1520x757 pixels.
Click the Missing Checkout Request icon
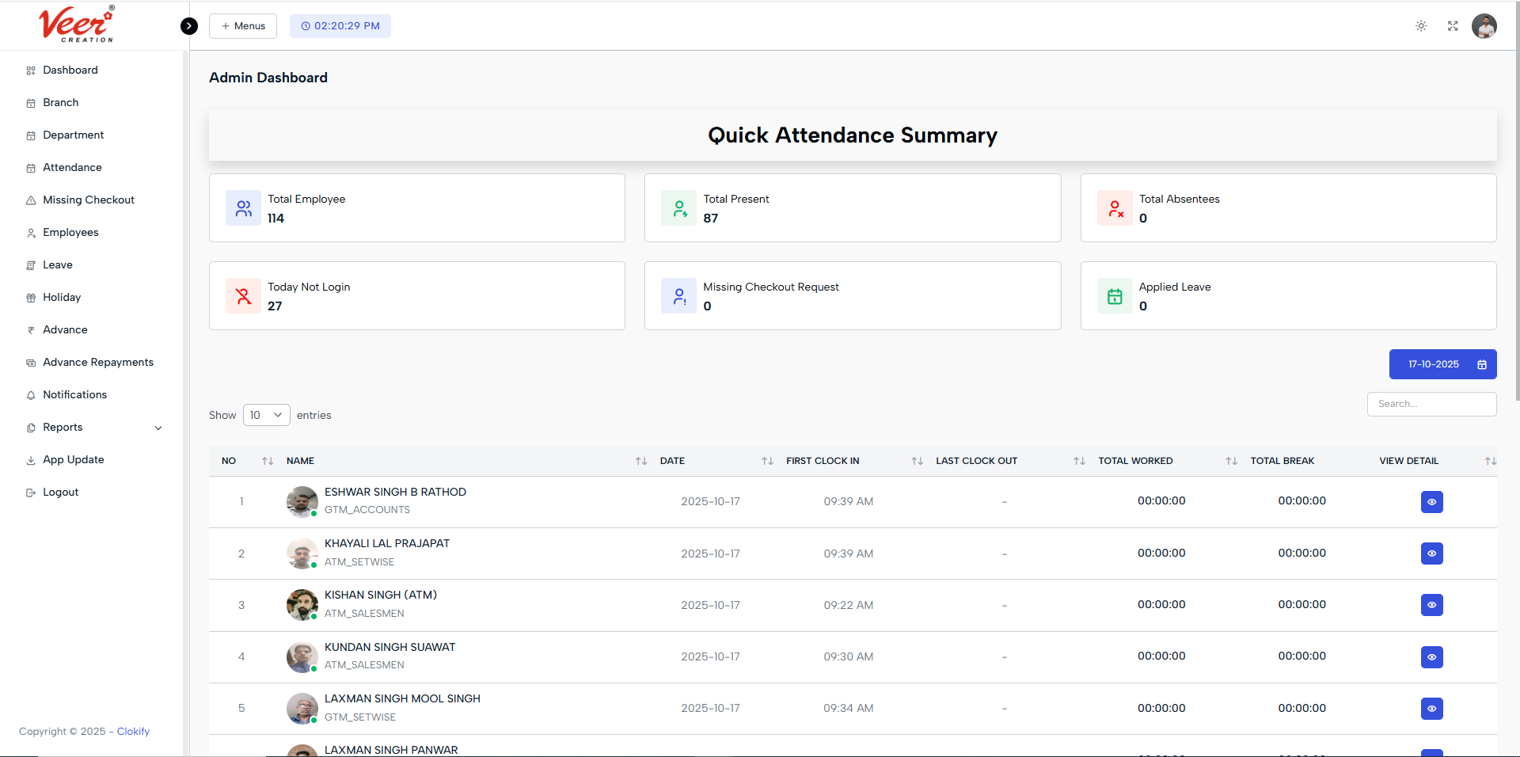678,296
